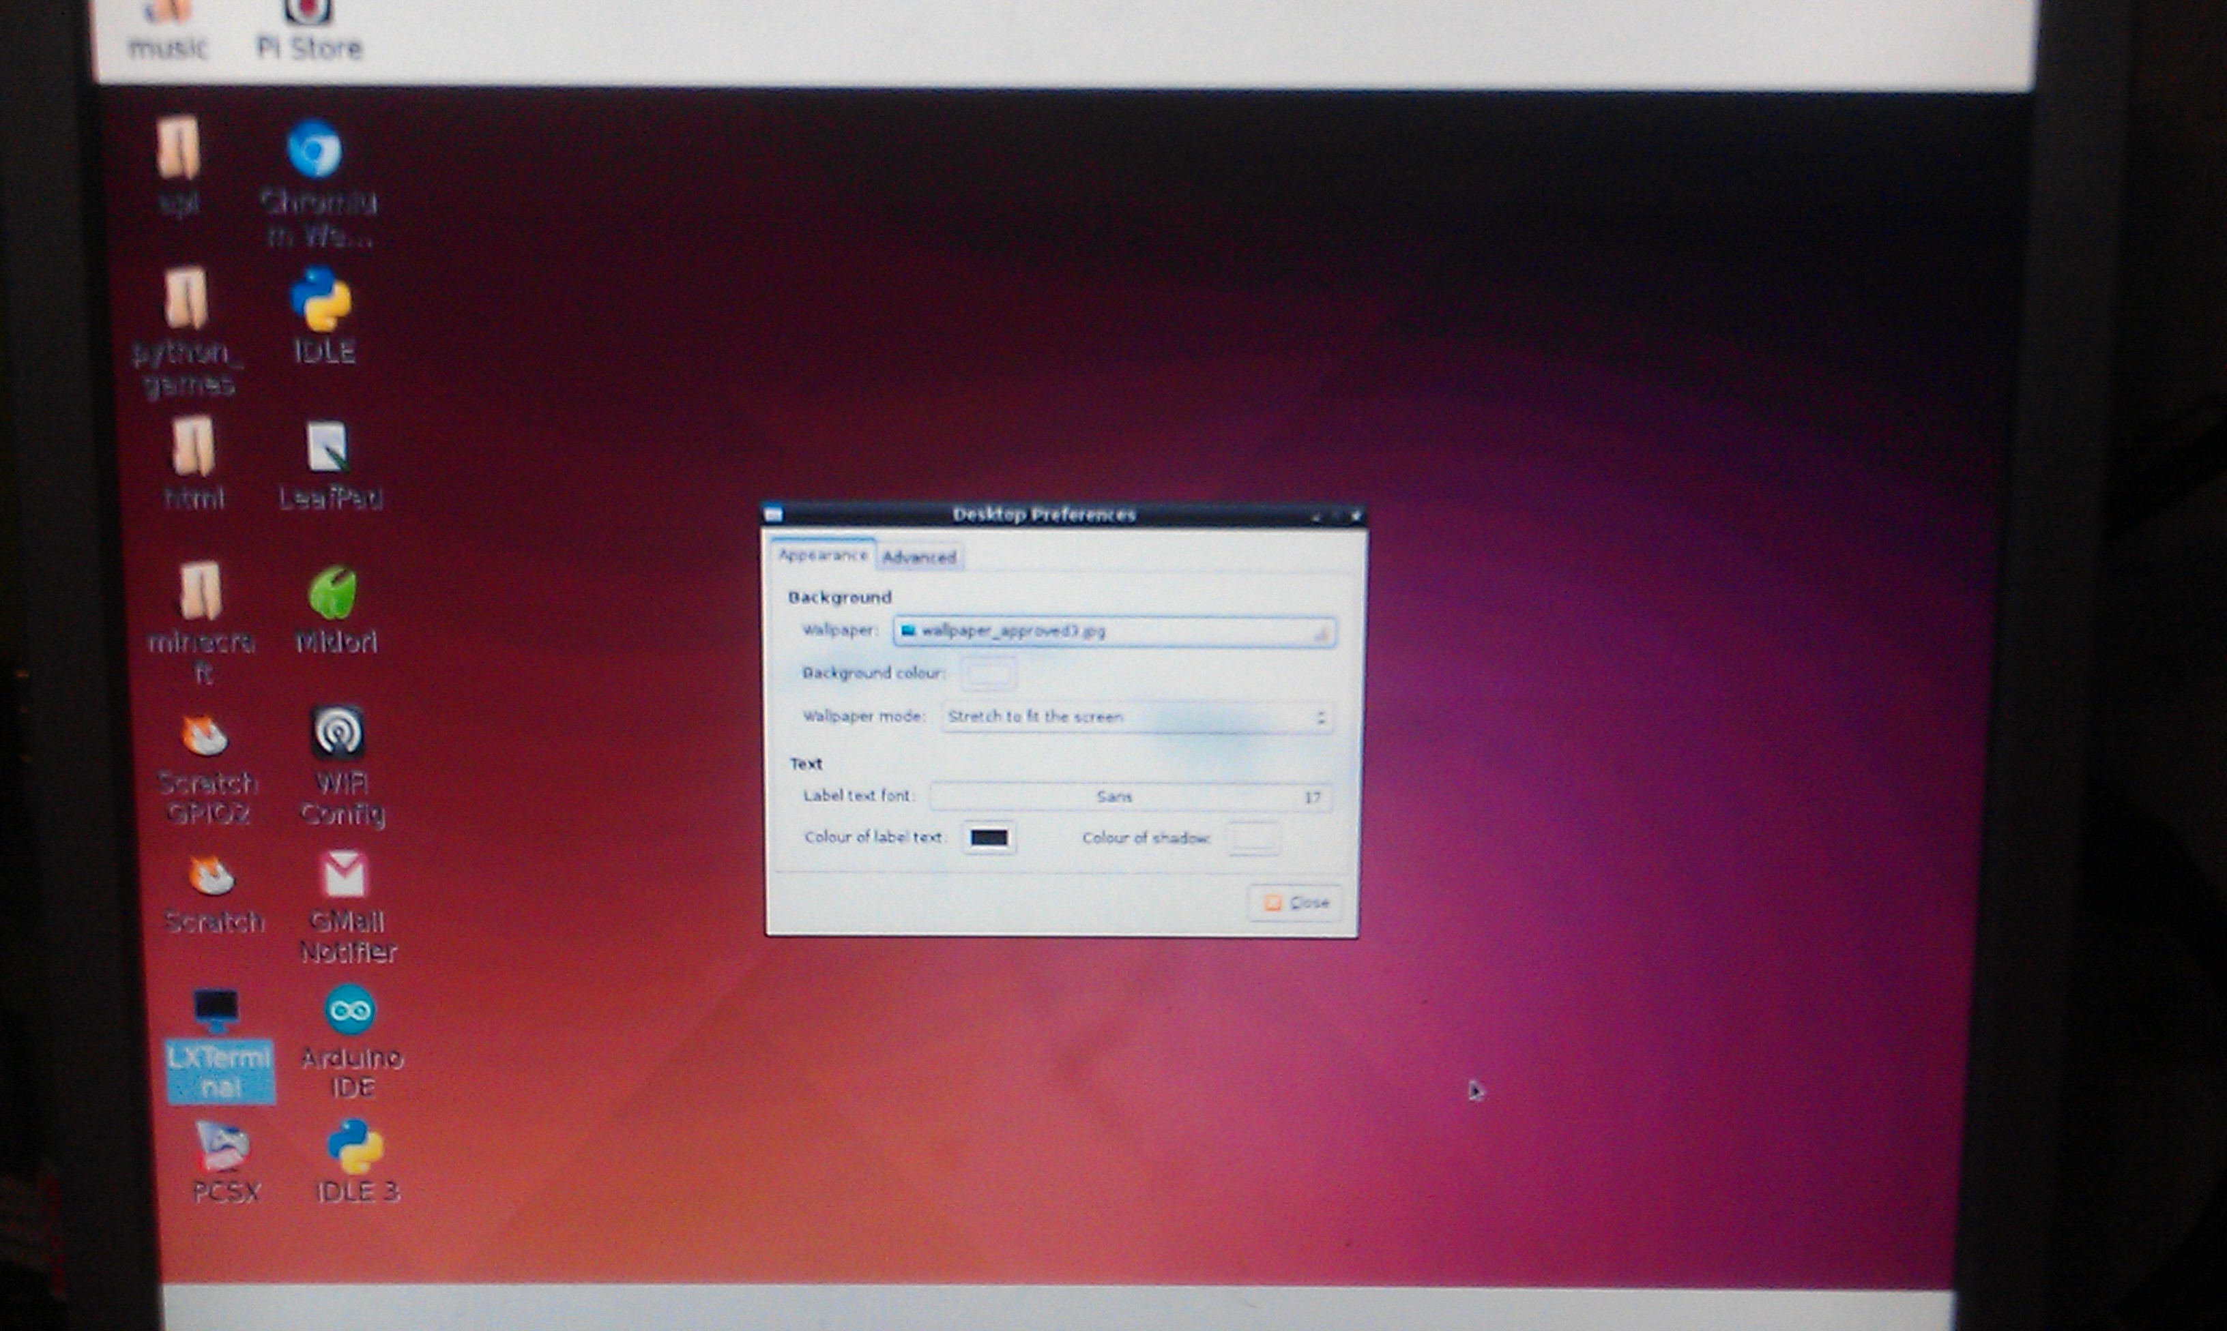The height and width of the screenshot is (1331, 2227).
Task: Open the IDLE 3 icon
Action: (355, 1147)
